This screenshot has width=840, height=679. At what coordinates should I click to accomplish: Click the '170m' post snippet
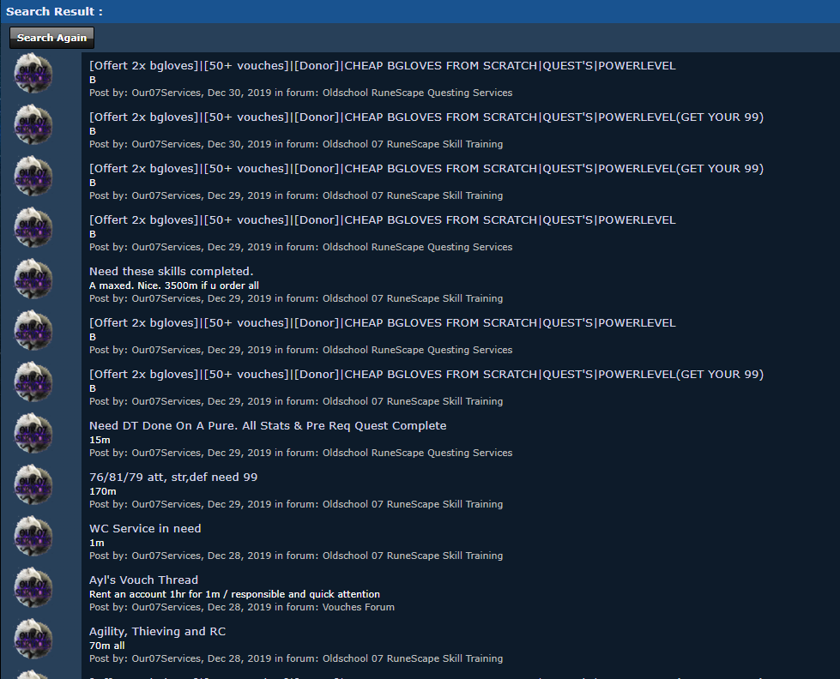pyautogui.click(x=102, y=491)
